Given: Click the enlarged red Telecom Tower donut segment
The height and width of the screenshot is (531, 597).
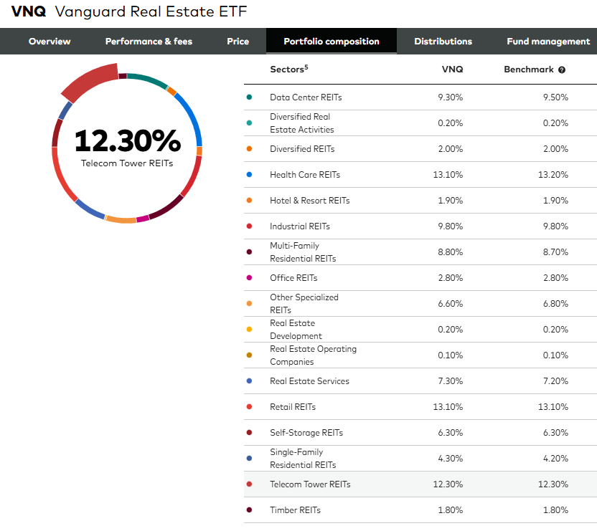Looking at the screenshot, I should coord(91,82).
